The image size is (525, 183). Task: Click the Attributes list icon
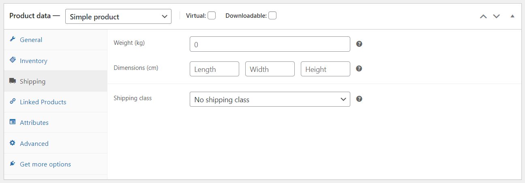[13, 122]
